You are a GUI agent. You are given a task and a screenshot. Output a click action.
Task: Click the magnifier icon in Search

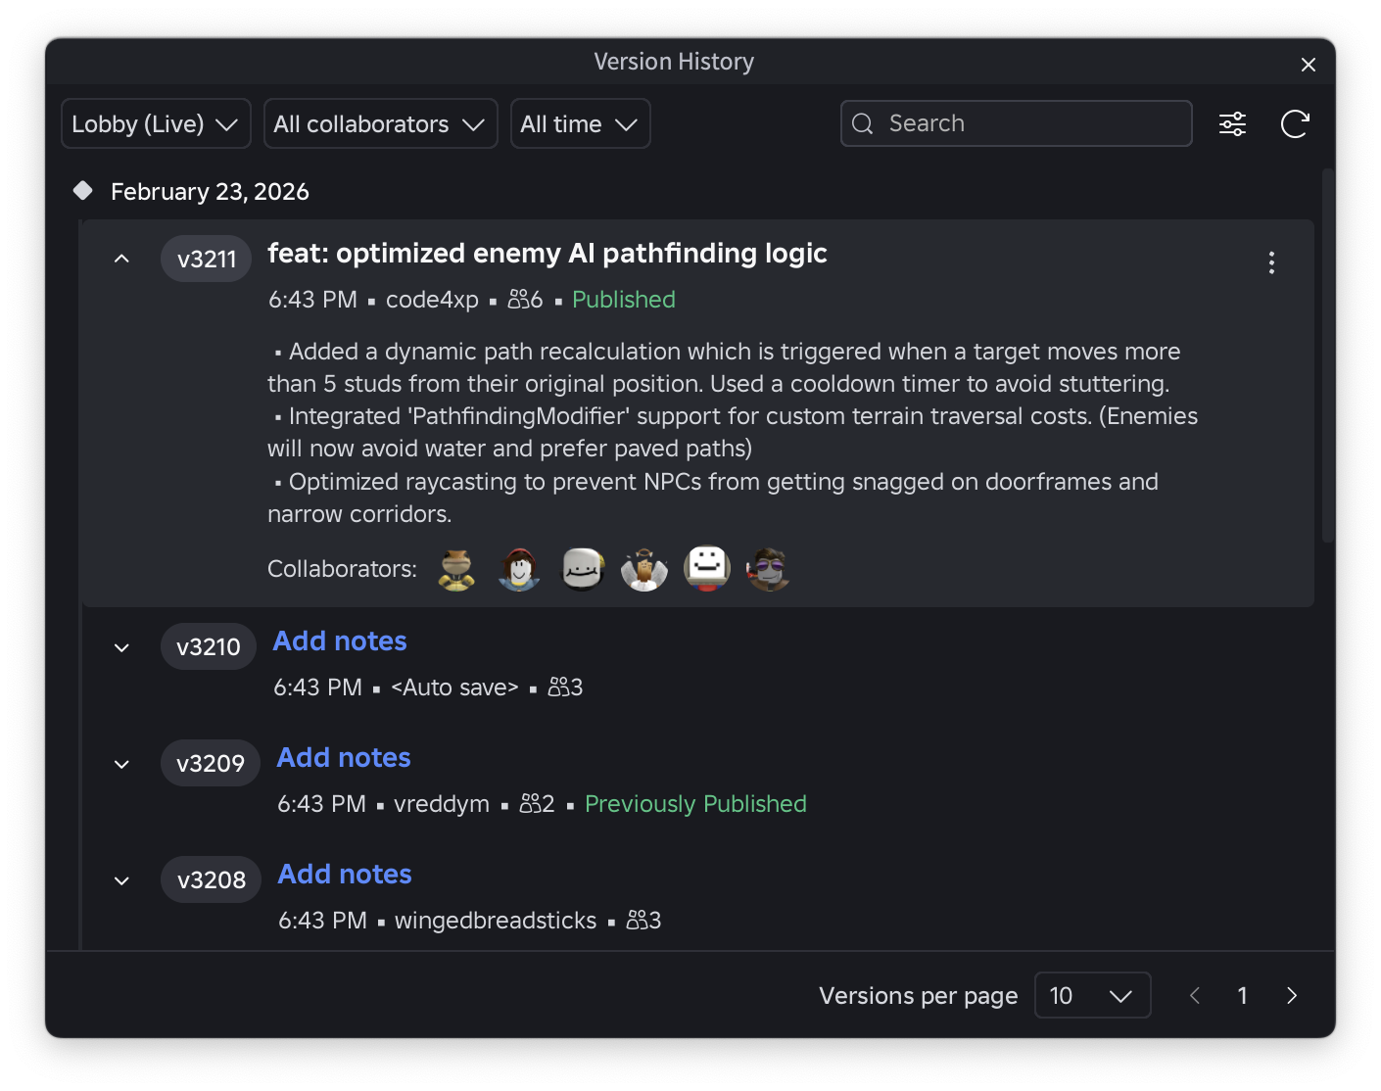pyautogui.click(x=863, y=123)
